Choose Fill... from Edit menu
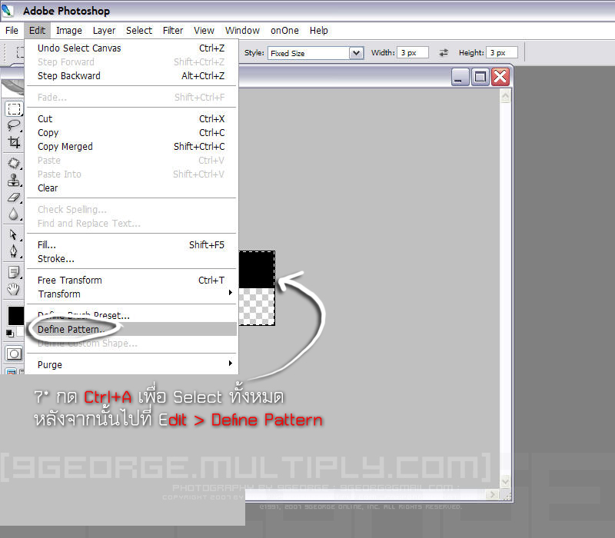This screenshot has height=538, width=615. (131, 245)
